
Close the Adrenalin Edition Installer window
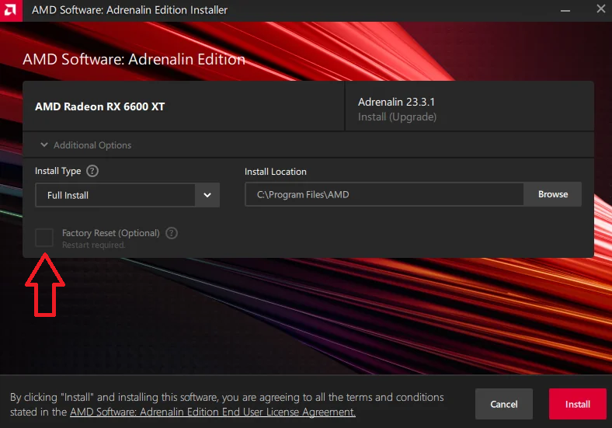pyautogui.click(x=601, y=9)
